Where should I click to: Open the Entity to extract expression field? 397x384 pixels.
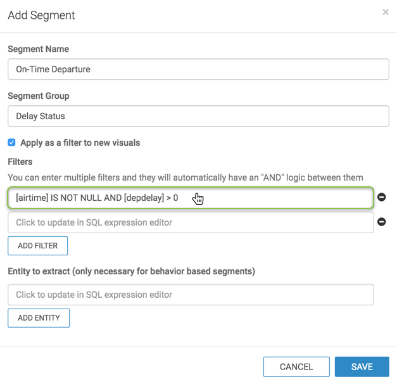pyautogui.click(x=190, y=295)
